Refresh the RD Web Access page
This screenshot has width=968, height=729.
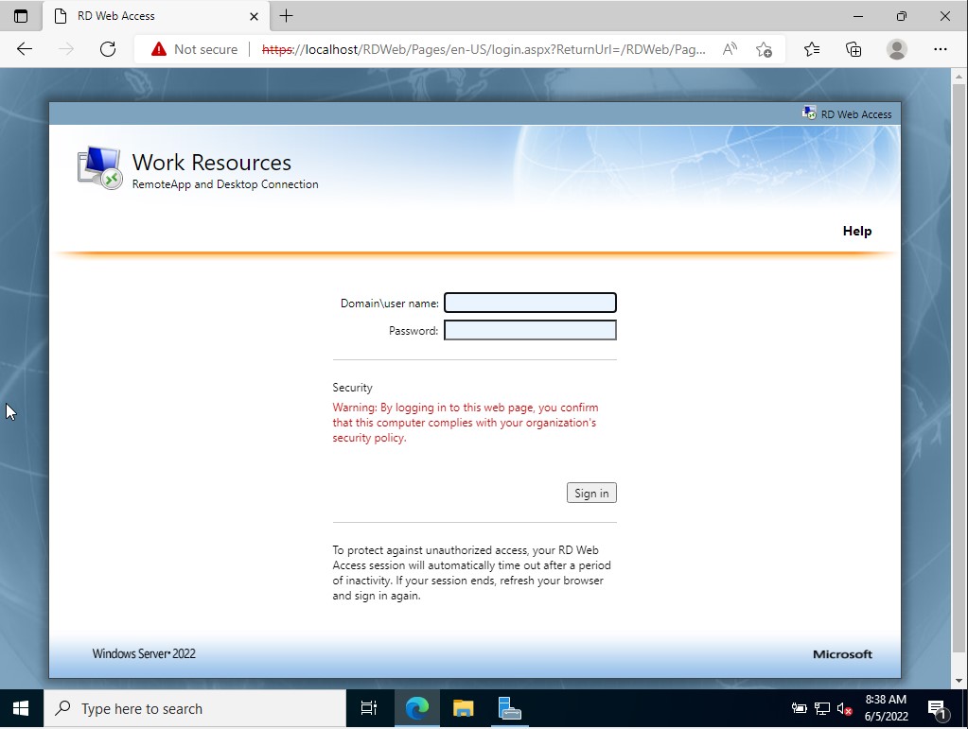108,49
